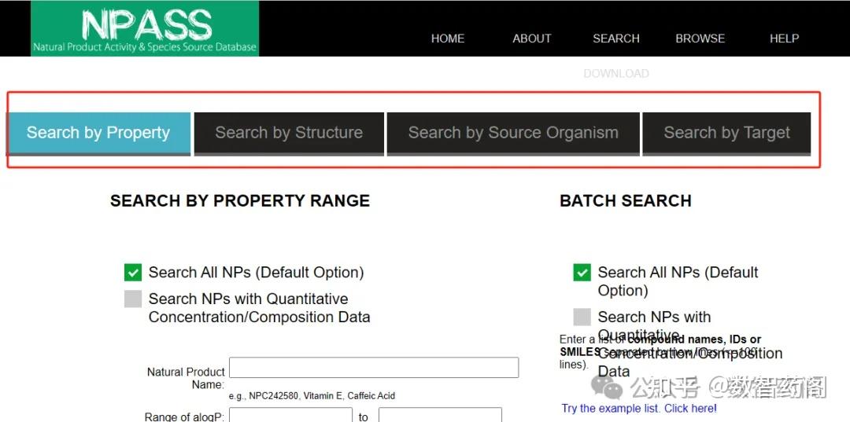Screen dimensions: 850x422
Task: Click the alogP range maximum field
Action: [x=440, y=416]
